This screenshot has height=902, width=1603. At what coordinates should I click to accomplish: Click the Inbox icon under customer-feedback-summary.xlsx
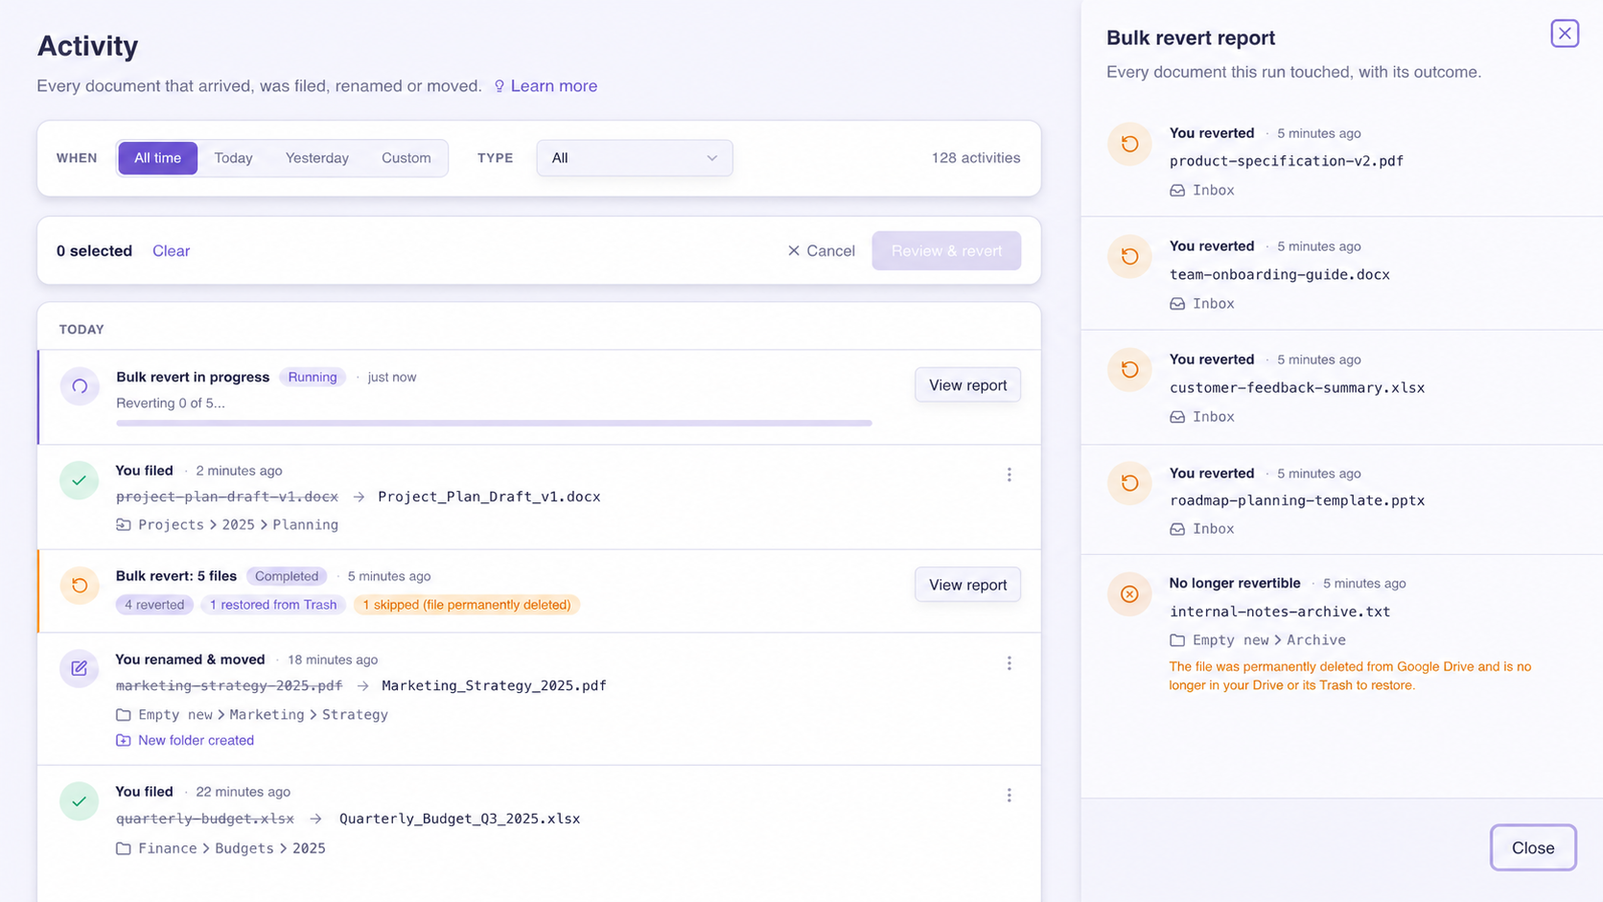point(1177,417)
